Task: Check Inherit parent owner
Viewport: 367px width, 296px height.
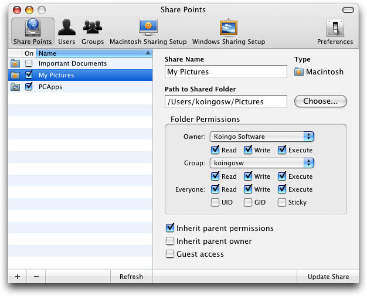Action: click(170, 241)
